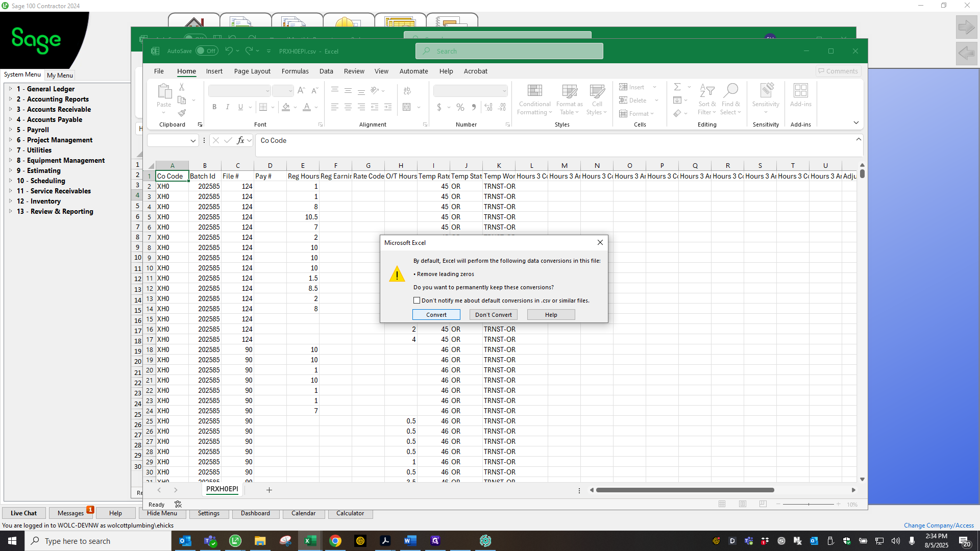
Task: Expand 6 - Project Management tree node
Action: (10, 140)
